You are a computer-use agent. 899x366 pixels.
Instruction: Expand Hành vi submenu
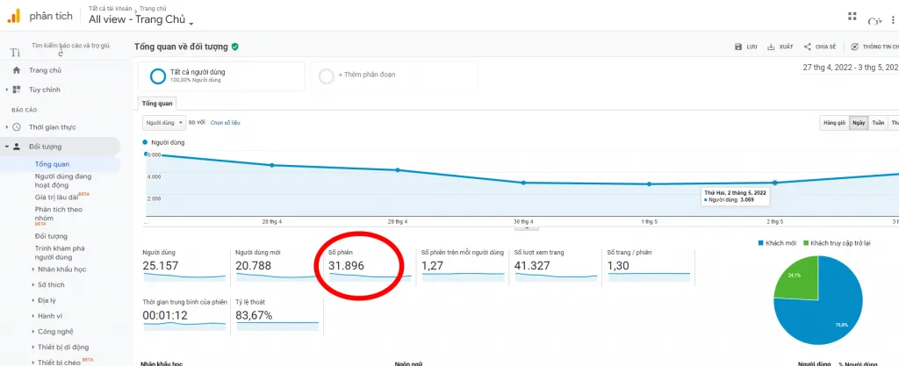pos(33,316)
